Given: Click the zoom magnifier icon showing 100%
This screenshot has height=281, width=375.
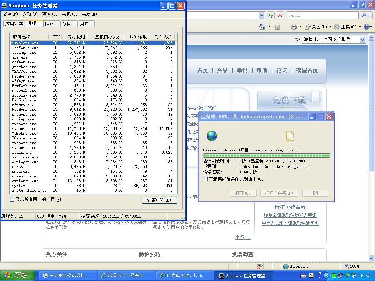Looking at the screenshot, I should pos(346,266).
